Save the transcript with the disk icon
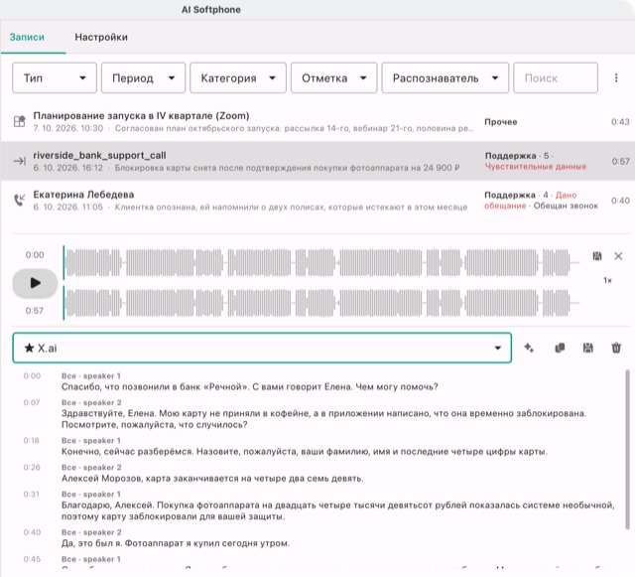Screen dimensions: 635x577 (588, 348)
